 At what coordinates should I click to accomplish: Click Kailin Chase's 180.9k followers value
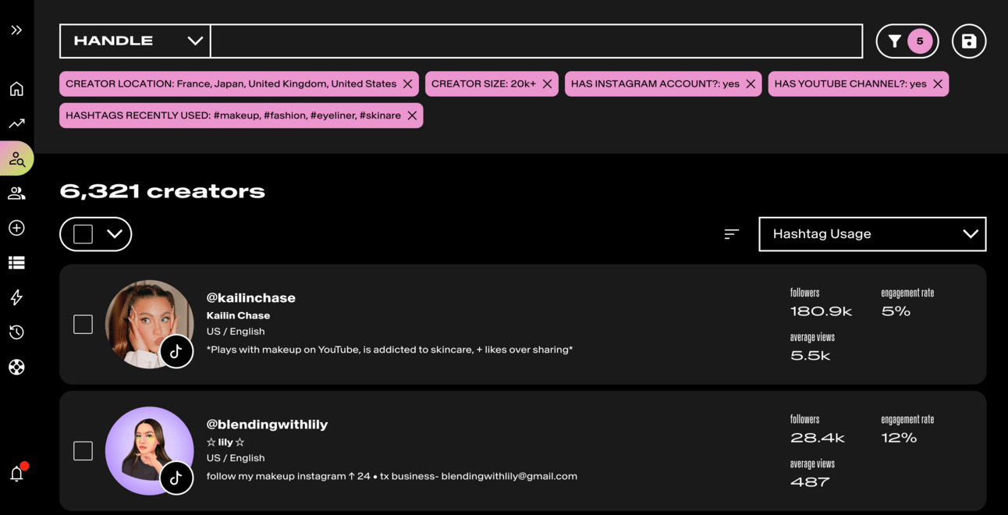click(821, 311)
